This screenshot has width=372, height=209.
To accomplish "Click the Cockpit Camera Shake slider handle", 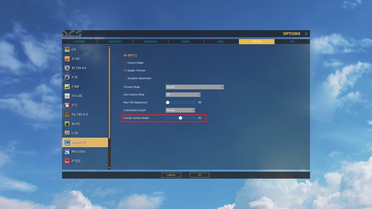I will [x=180, y=118].
